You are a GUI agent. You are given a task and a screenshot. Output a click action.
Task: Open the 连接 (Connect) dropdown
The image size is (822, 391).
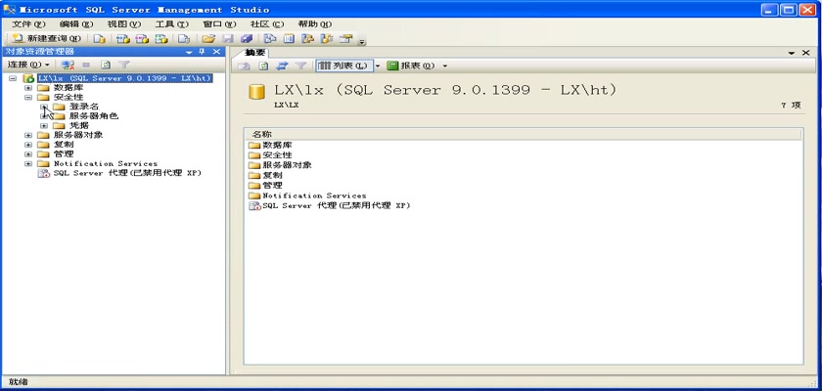[28, 65]
